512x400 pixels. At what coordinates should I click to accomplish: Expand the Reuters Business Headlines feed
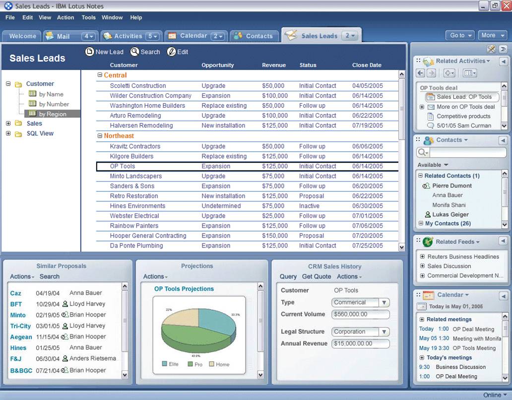coord(422,257)
